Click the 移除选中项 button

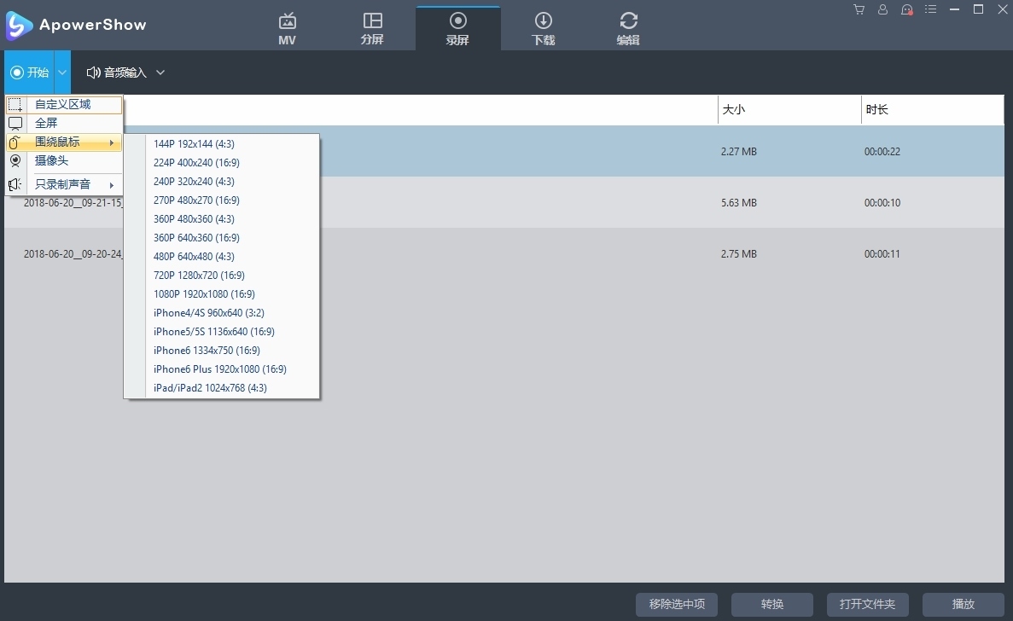pos(677,604)
